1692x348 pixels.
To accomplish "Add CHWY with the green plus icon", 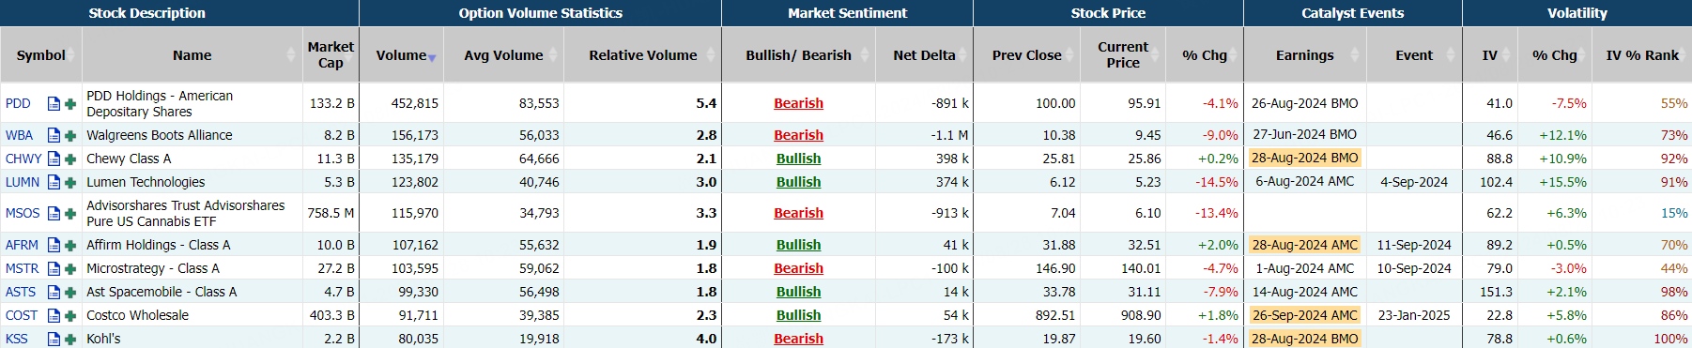I will (70, 159).
